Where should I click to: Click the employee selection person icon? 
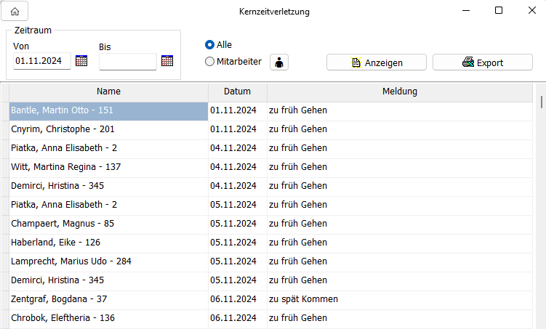(279, 62)
